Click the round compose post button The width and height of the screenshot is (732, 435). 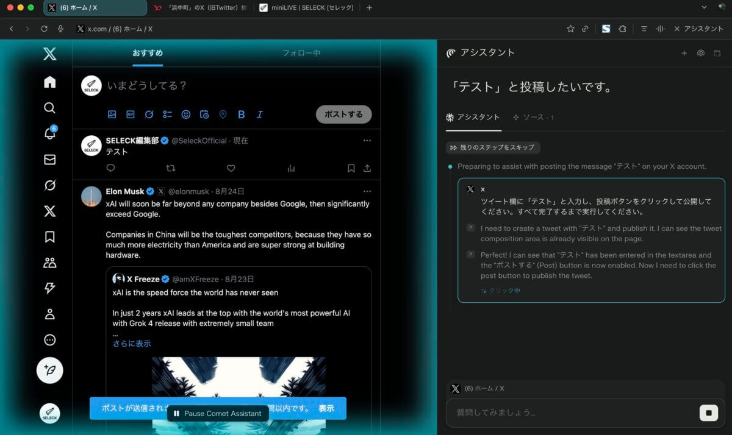(x=50, y=370)
